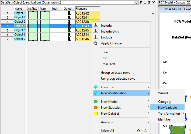Click the table scroll-up arrow
The width and height of the screenshot is (191, 134).
153,13
